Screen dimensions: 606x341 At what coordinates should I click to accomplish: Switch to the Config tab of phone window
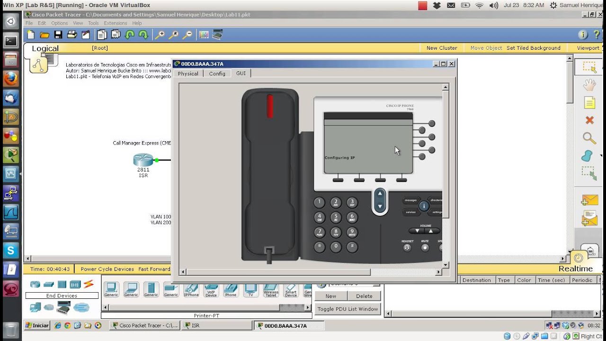click(217, 73)
